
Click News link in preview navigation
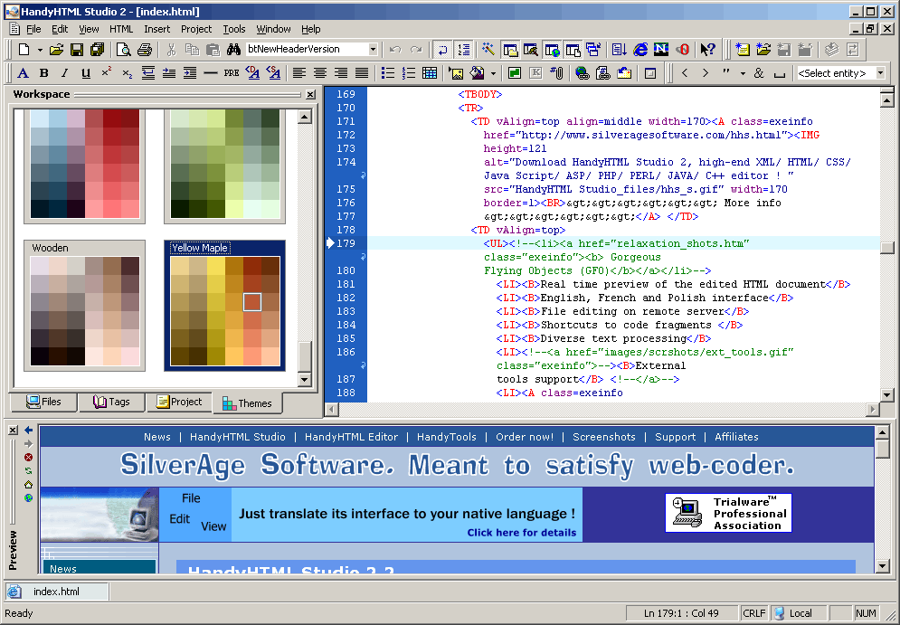pos(156,437)
